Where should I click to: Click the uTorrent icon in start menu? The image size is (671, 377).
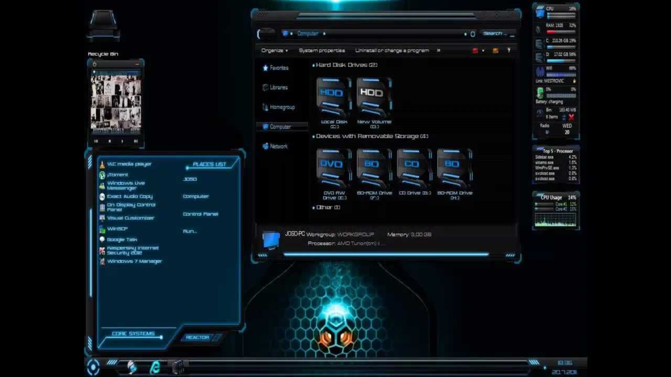tap(102, 175)
